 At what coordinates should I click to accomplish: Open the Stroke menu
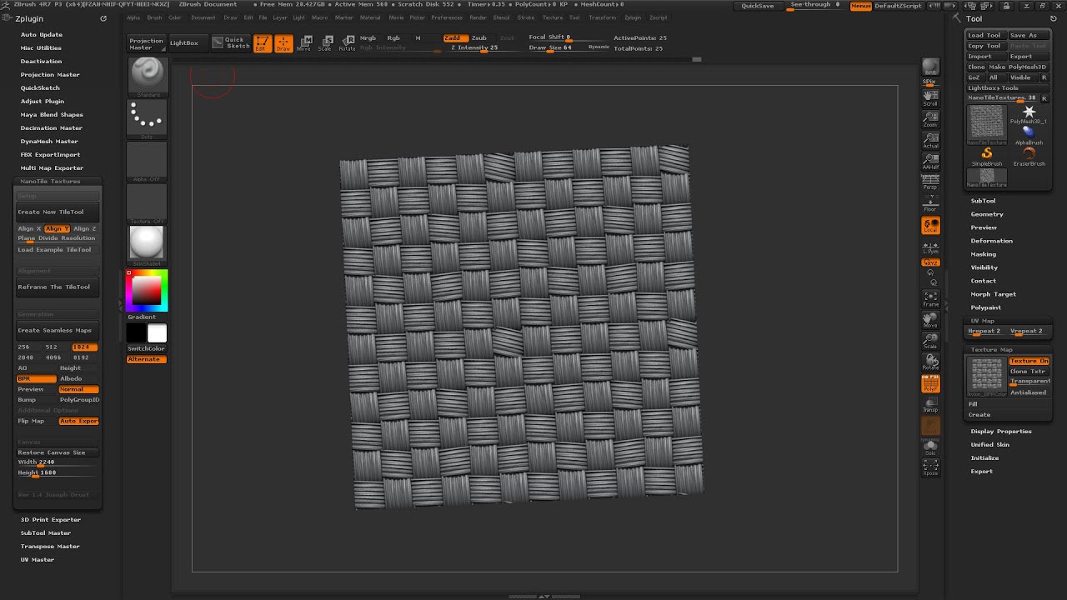[526, 17]
